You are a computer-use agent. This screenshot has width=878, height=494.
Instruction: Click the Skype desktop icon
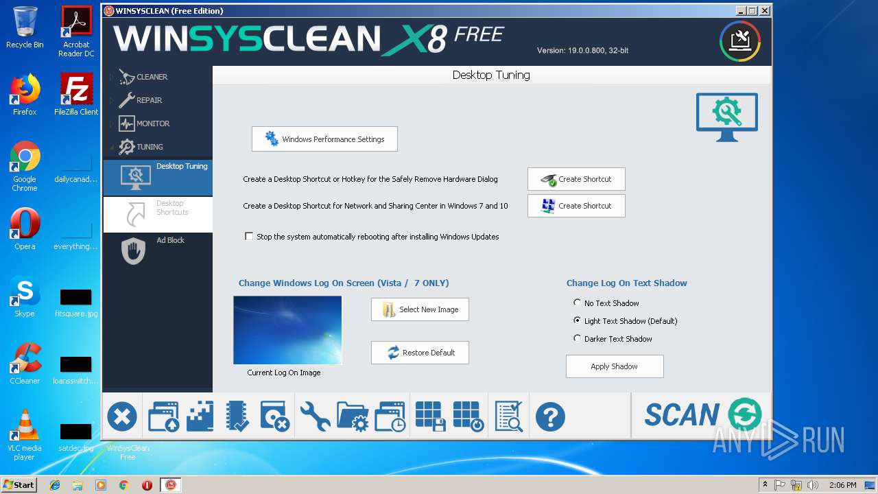[x=25, y=296]
